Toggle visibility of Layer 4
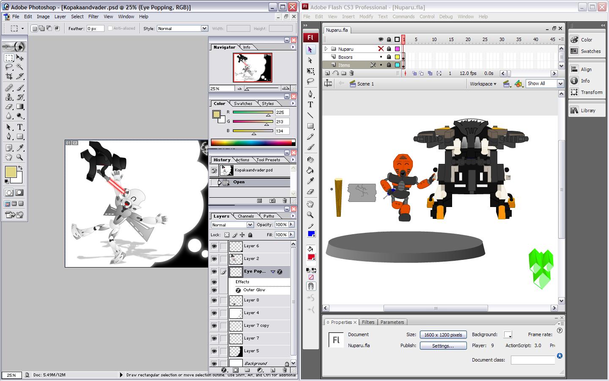Image resolution: width=609 pixels, height=381 pixels. [x=214, y=313]
